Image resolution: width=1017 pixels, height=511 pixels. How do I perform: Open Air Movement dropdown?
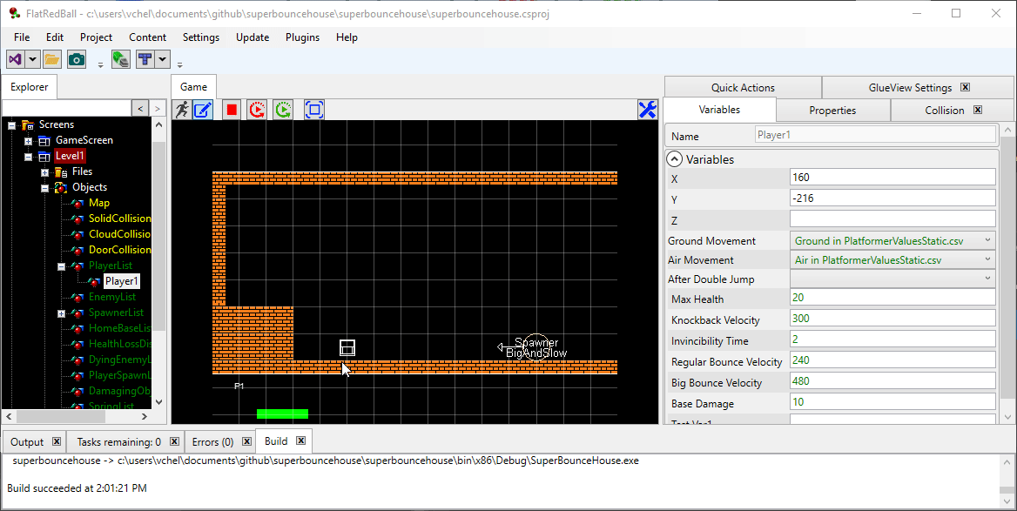pos(987,260)
